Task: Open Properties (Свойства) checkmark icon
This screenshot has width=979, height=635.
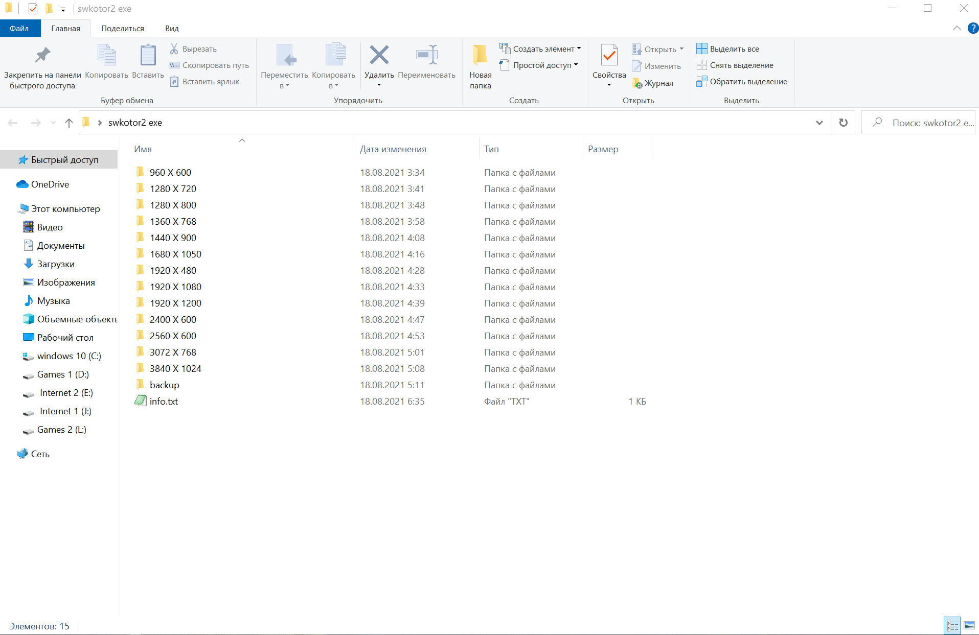Action: (609, 56)
